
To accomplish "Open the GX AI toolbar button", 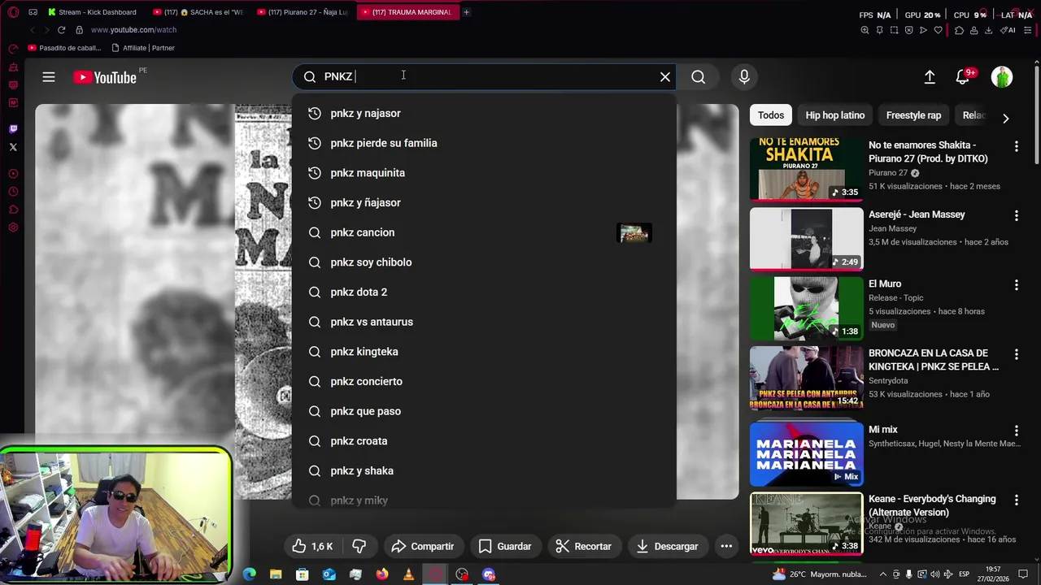I will click(1008, 30).
